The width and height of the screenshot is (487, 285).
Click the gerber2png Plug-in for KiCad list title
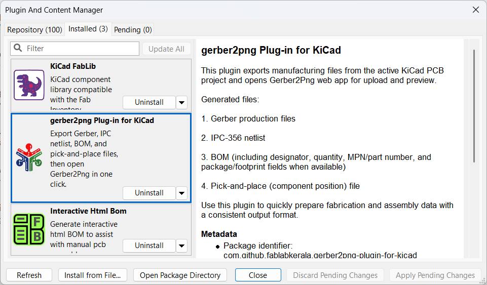(102, 120)
